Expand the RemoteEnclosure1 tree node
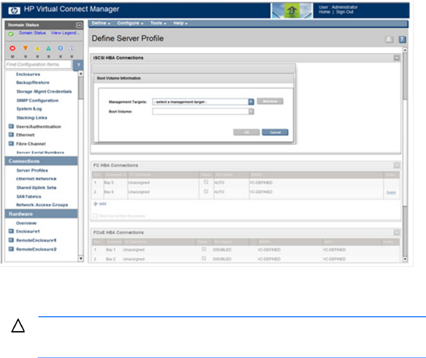The height and width of the screenshot is (358, 426). click(x=11, y=240)
